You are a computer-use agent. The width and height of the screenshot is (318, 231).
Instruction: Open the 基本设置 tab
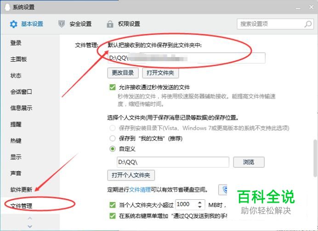pyautogui.click(x=27, y=24)
